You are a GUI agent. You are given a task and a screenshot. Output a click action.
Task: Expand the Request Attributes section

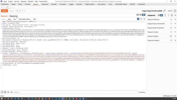162,19
